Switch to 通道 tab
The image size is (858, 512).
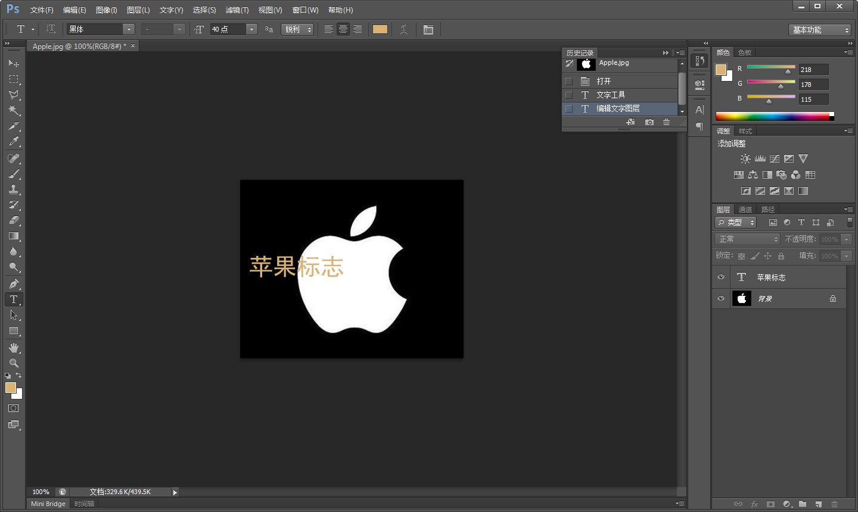click(x=745, y=210)
